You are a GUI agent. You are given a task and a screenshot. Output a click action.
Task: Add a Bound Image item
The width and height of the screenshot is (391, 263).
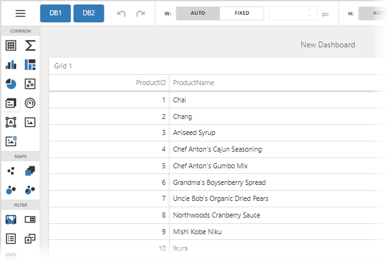tap(11, 141)
